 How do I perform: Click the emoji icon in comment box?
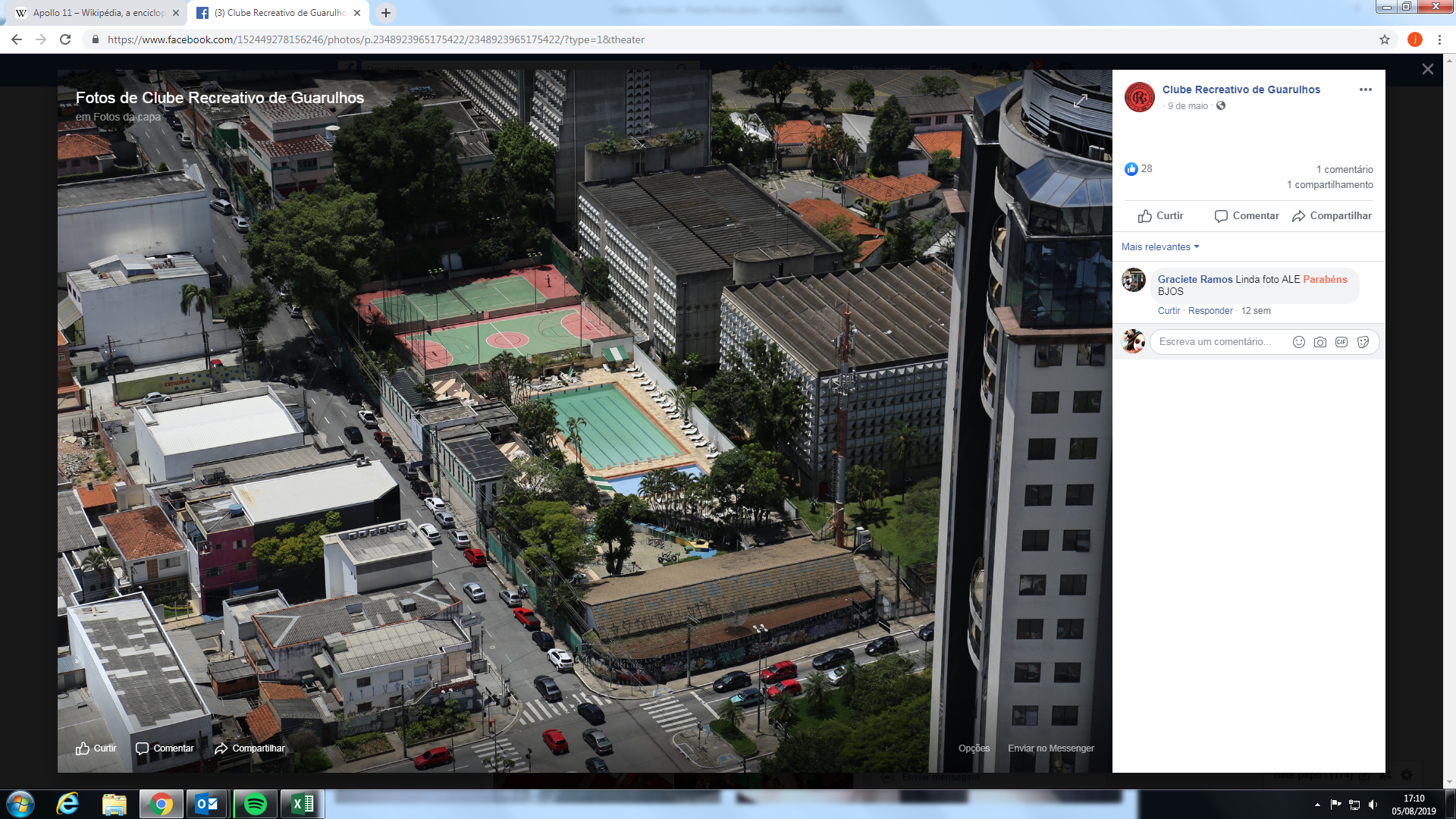1298,342
